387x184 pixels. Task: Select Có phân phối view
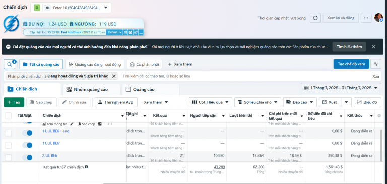(145, 64)
